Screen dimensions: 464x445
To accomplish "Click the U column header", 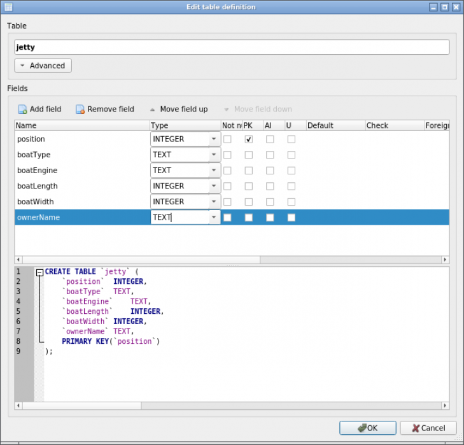I will tap(295, 125).
